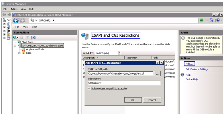Click the Up folder icon in the Connections toolbar
This screenshot has width=224, height=115.
coord(28,38)
